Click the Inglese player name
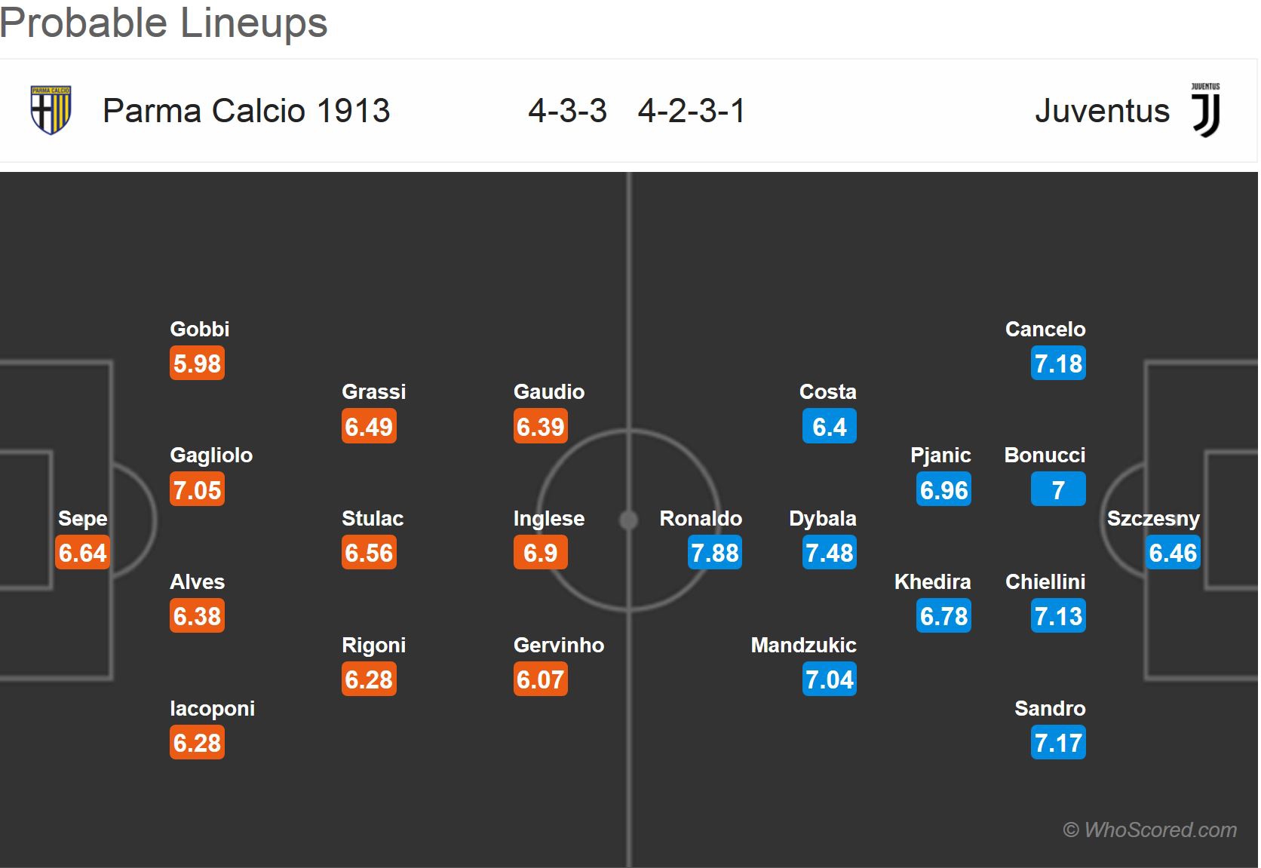The width and height of the screenshot is (1261, 868). [x=548, y=519]
